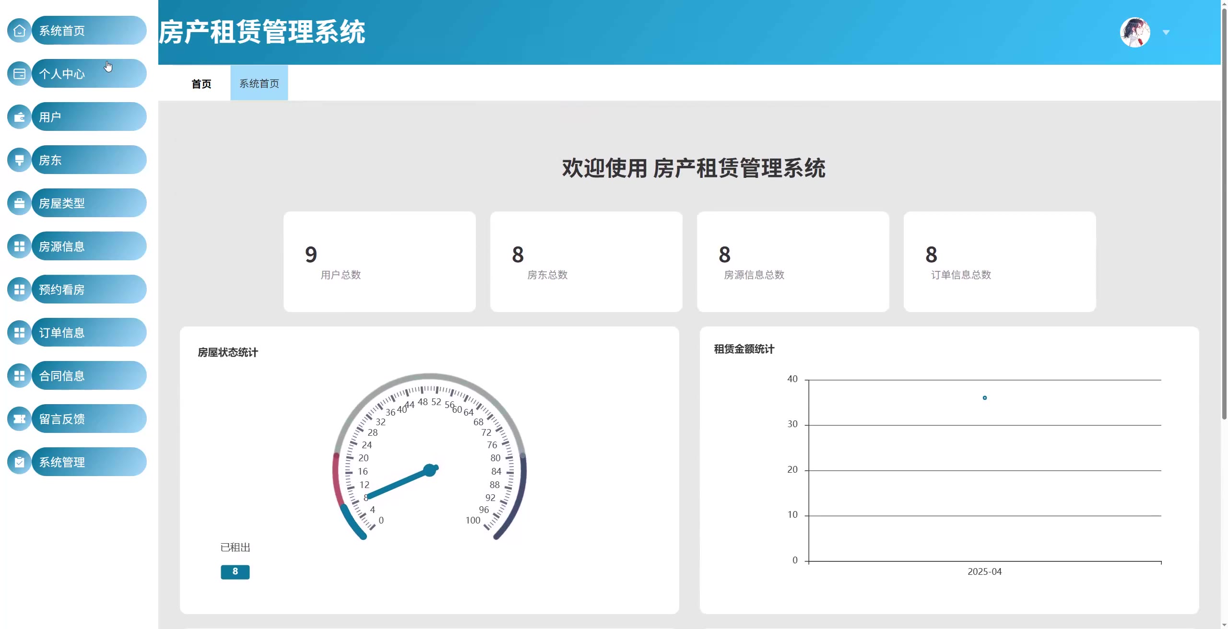1228x629 pixels.
Task: Click the paint-roller icon next to 房东
Action: point(19,160)
